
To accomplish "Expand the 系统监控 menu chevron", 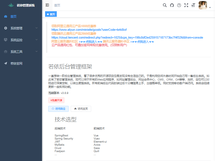I will (x=36, y=40).
